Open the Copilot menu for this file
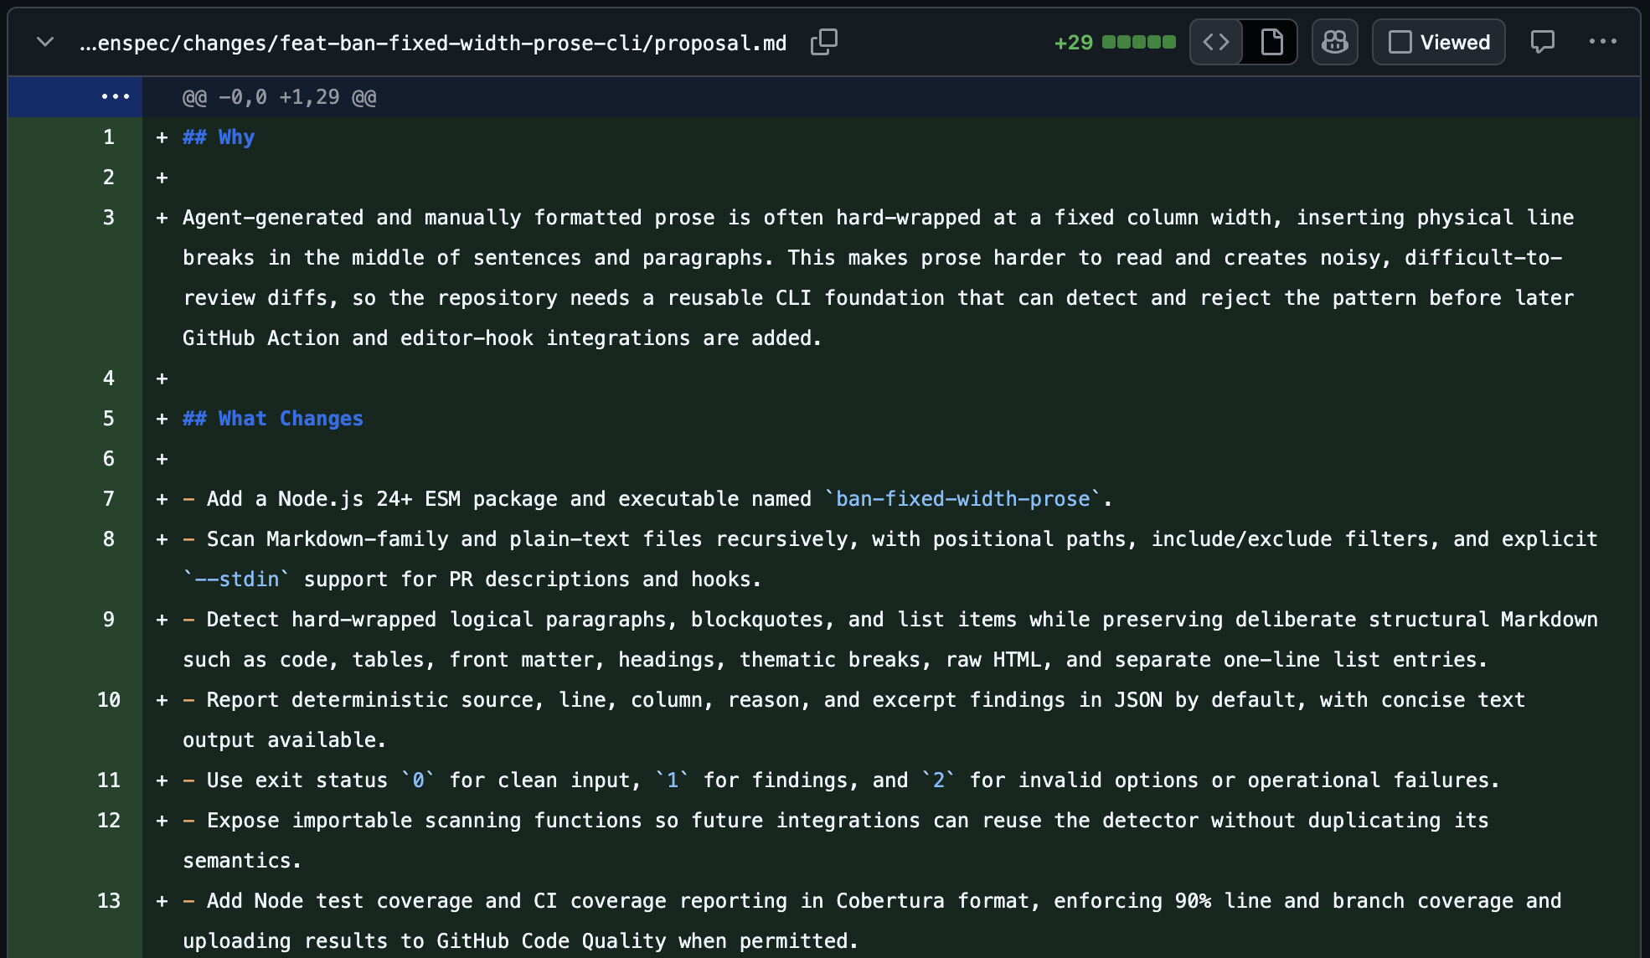 [x=1335, y=42]
